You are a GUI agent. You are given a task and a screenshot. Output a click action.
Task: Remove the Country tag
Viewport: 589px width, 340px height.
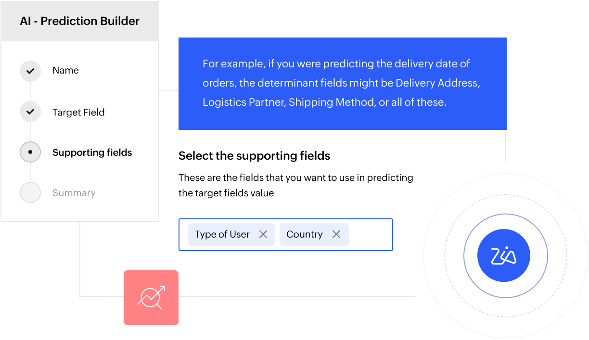coord(336,234)
